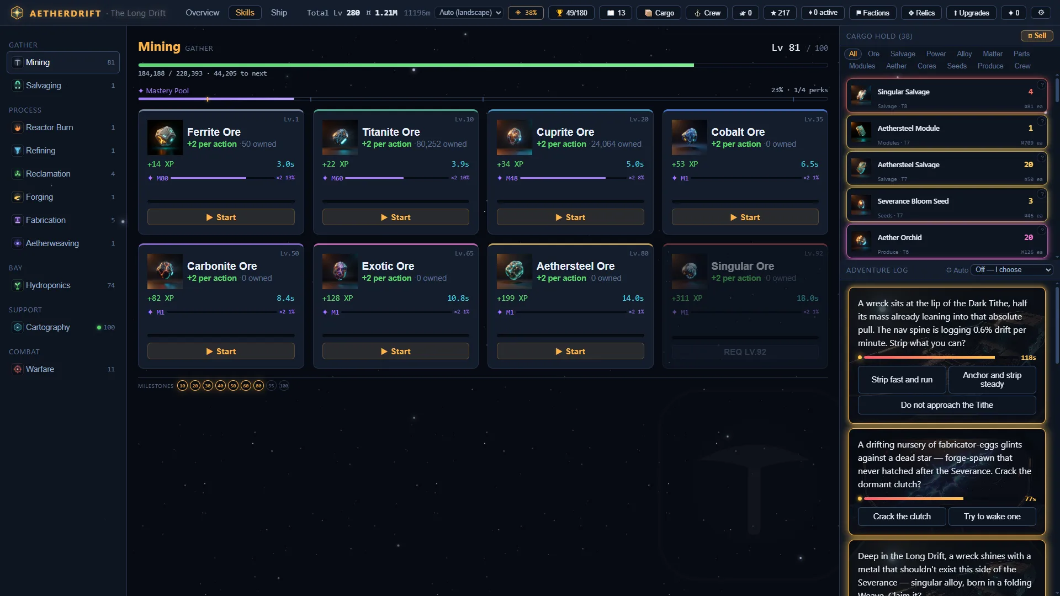1060x596 pixels.
Task: Open the 'Off — I choose' dropdown
Action: (x=1011, y=270)
